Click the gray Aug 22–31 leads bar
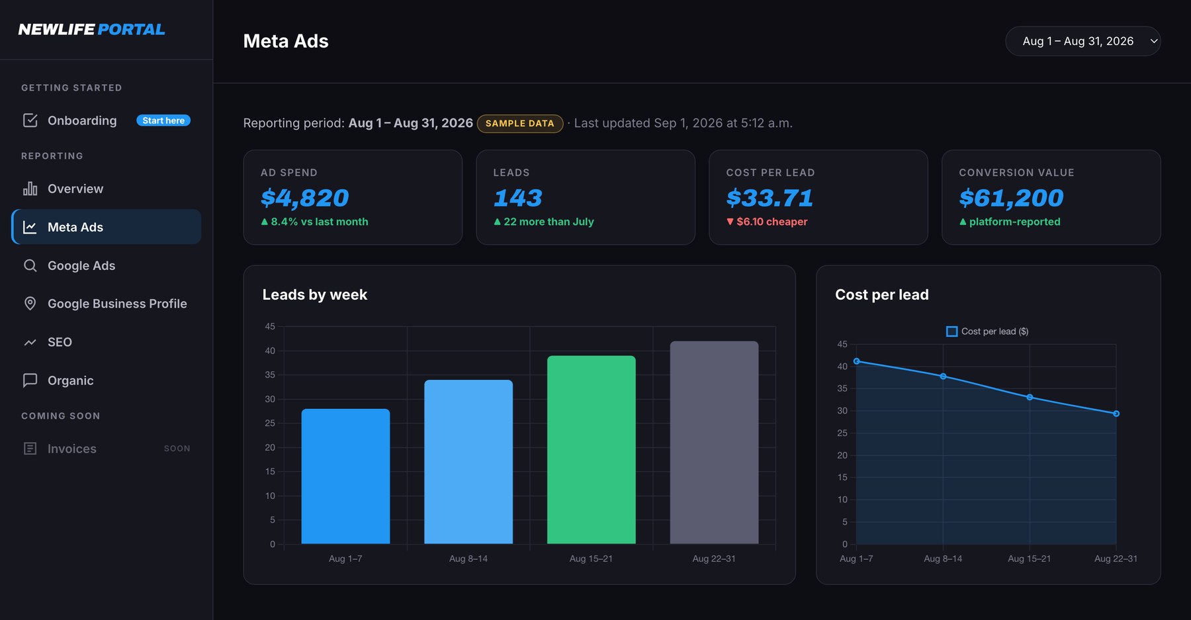This screenshot has height=620, width=1191. (x=714, y=443)
